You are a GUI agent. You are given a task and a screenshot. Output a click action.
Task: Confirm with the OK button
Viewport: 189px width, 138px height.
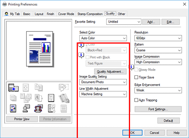(132, 133)
